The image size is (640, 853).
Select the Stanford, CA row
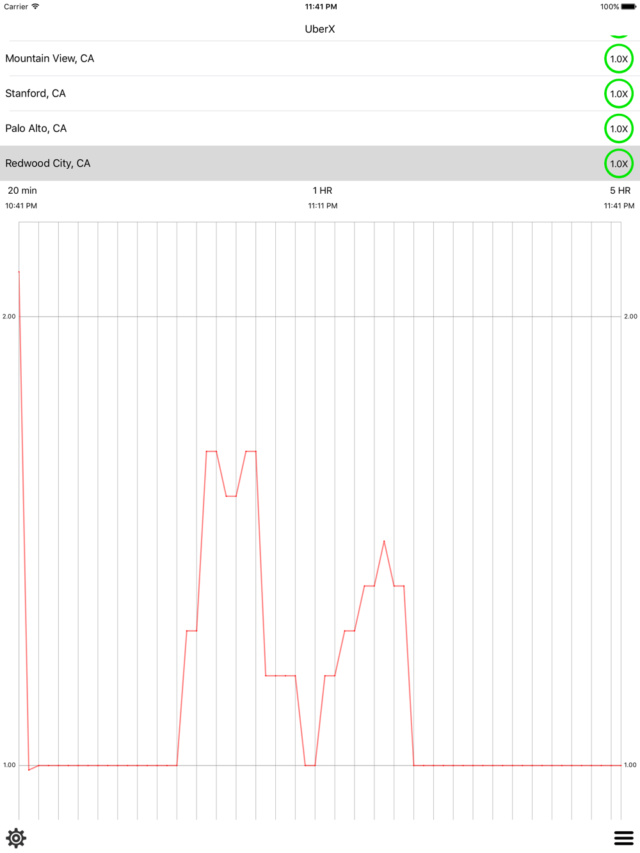[320, 93]
